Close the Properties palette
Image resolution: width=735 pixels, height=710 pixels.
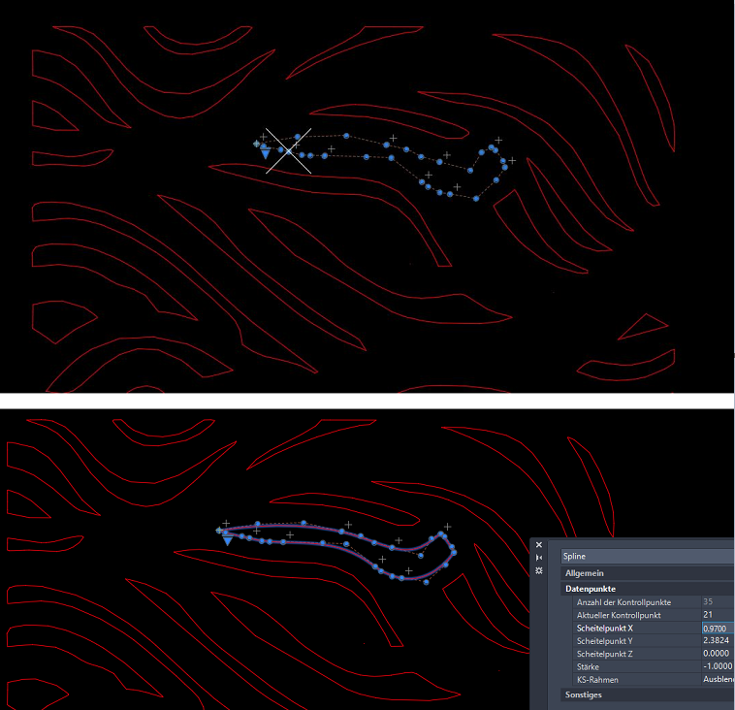[538, 544]
